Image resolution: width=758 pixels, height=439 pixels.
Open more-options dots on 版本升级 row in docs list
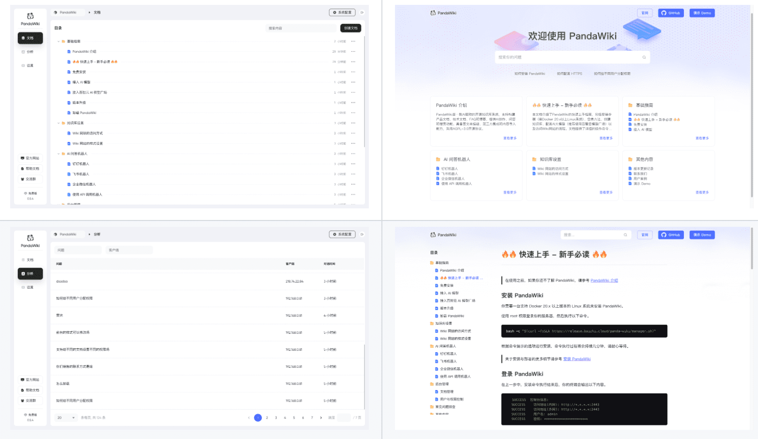click(x=353, y=103)
